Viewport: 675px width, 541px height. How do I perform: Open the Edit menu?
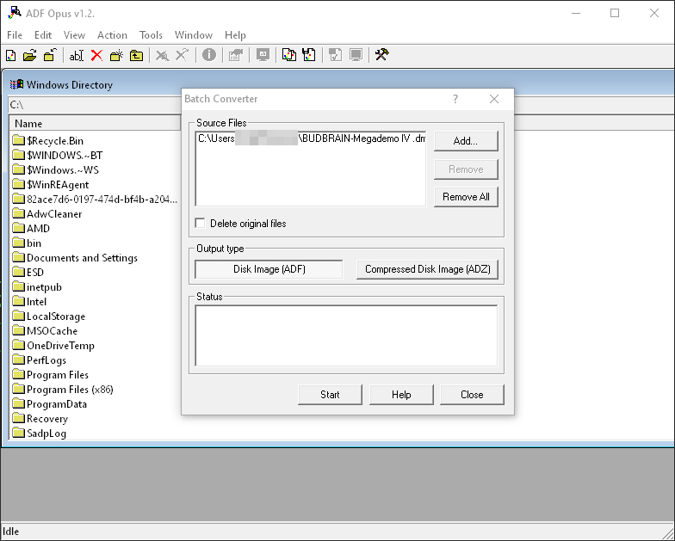pos(43,35)
